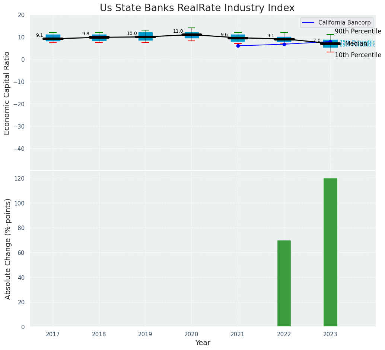The height and width of the screenshot is (350, 385).
Task: Click the 2021 x-axis tick label
Action: point(238,334)
